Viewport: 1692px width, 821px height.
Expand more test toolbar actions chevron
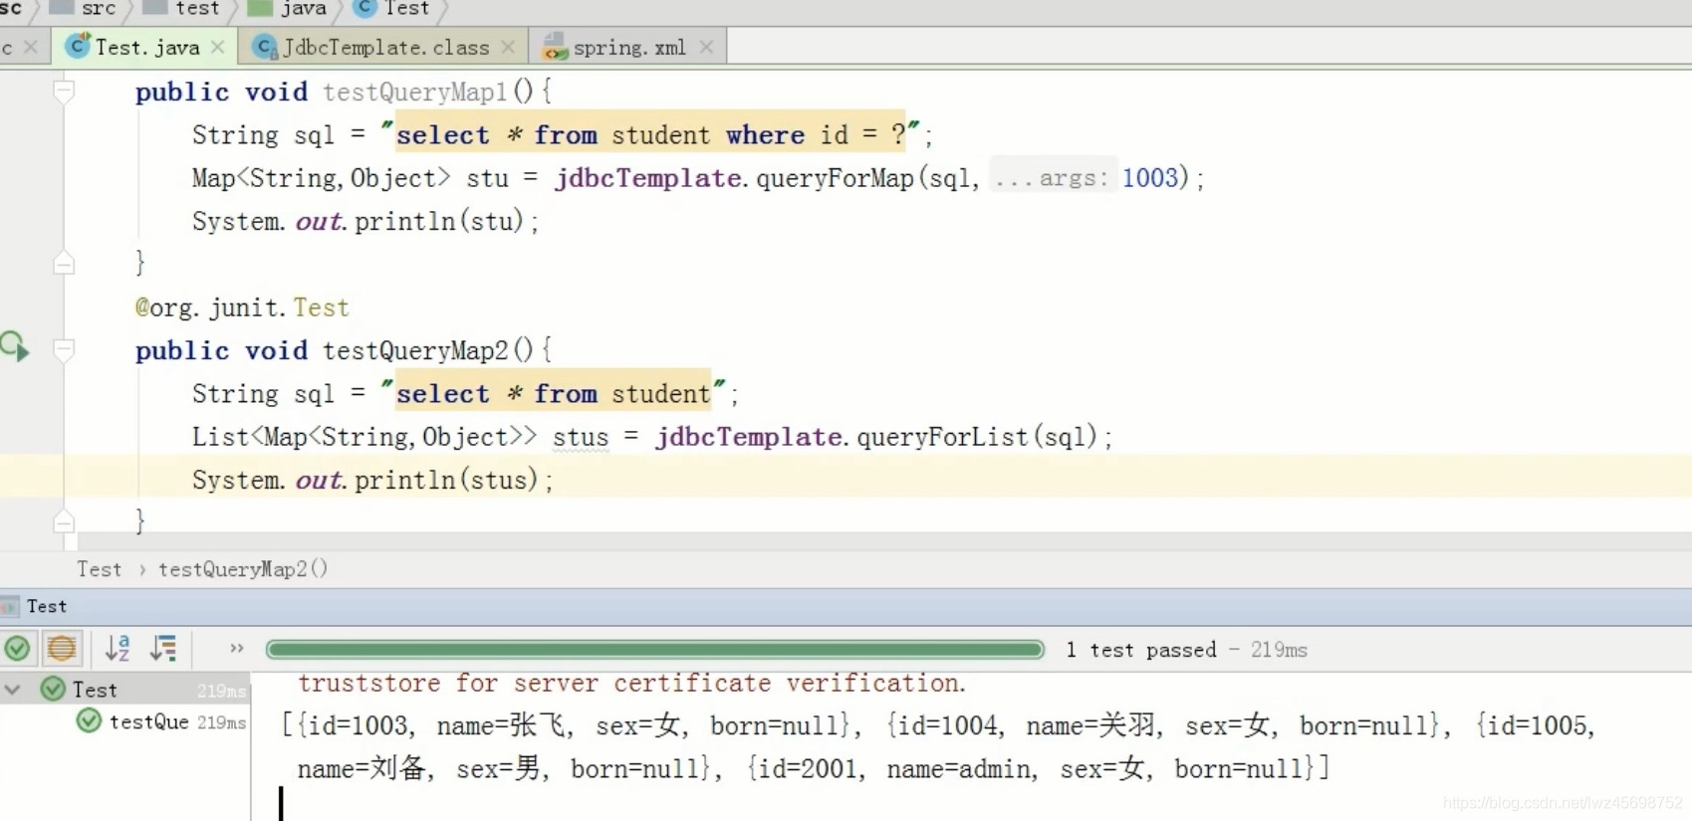click(236, 649)
